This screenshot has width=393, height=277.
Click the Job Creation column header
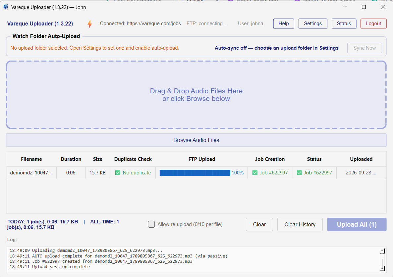270,159
